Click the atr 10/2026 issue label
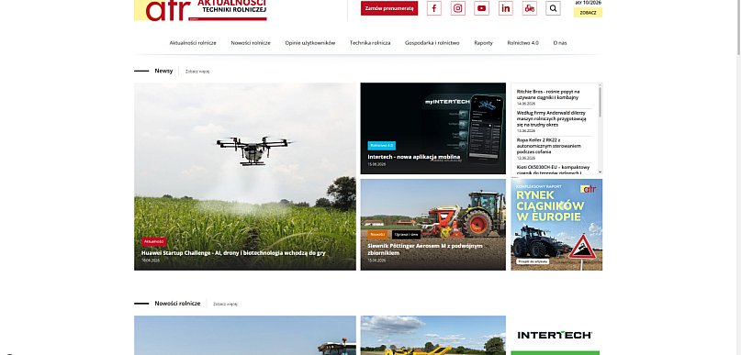This screenshot has width=741, height=355. click(589, 3)
